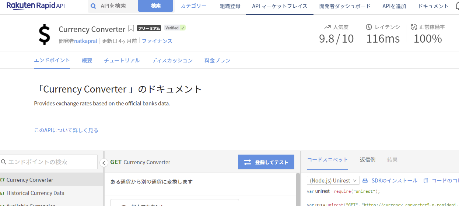Open the ドキュメント menu item
The height and width of the screenshot is (206, 459).
click(x=433, y=6)
